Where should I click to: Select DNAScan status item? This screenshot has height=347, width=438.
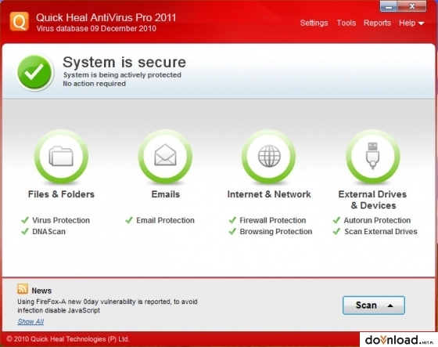(43, 231)
